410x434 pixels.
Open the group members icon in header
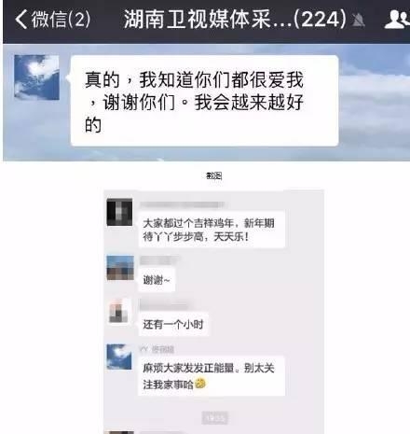pos(397,19)
